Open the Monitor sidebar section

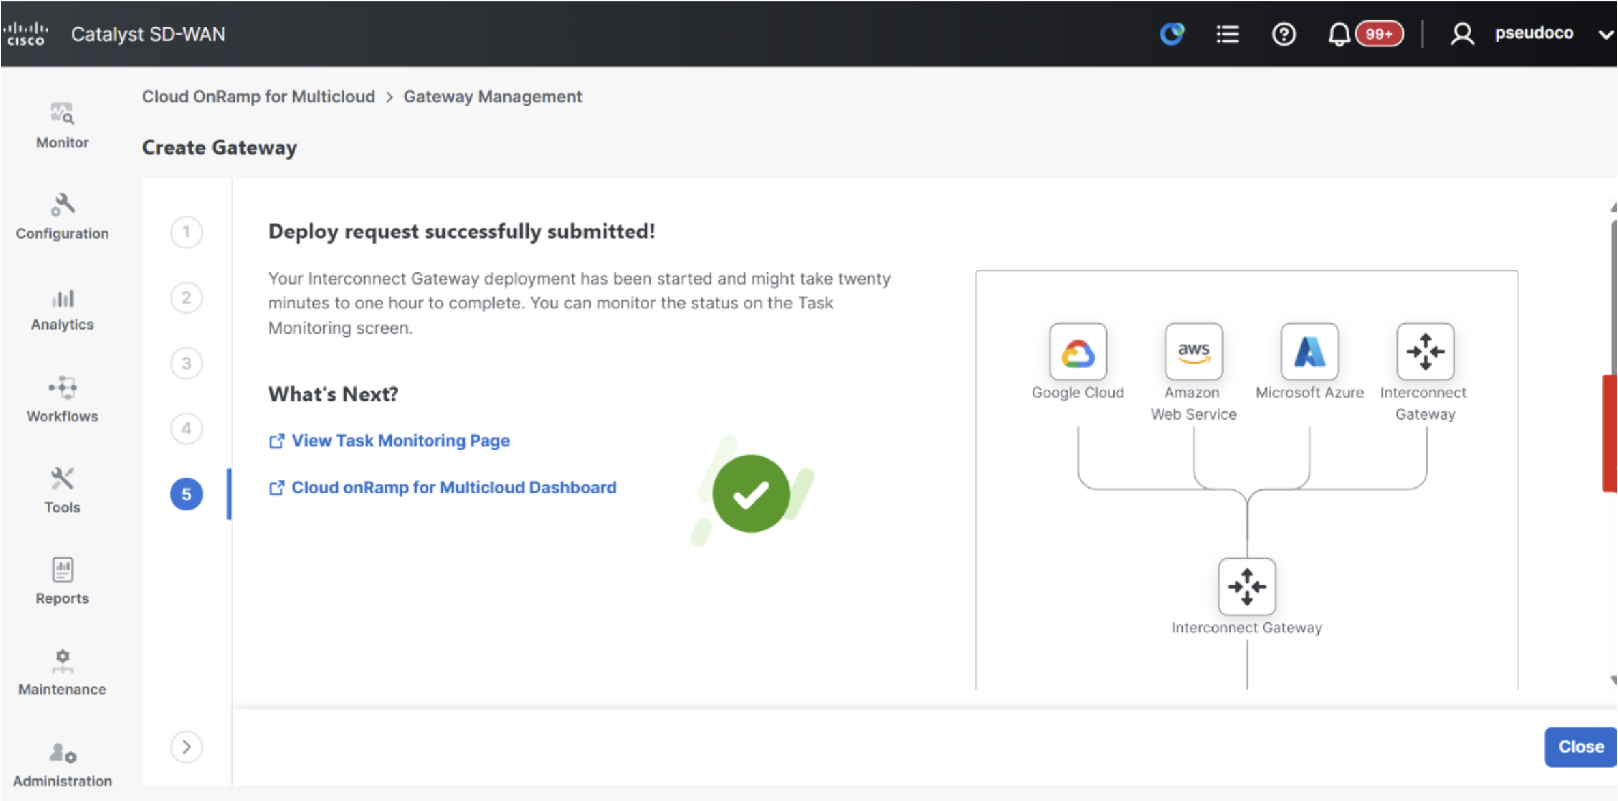[62, 126]
